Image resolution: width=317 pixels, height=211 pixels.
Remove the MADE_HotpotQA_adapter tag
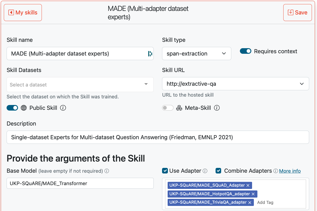[253, 194]
